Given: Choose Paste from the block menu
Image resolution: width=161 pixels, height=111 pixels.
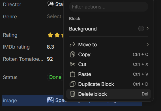Looking at the screenshot, I should (x=109, y=74).
